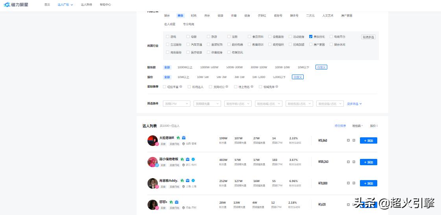Open 聂小倩她老板 avatar thumbnail
Screen dimensions: 441x215
153,162
